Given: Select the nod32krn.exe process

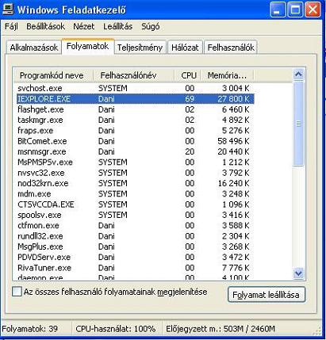Looking at the screenshot, I should (135, 183).
